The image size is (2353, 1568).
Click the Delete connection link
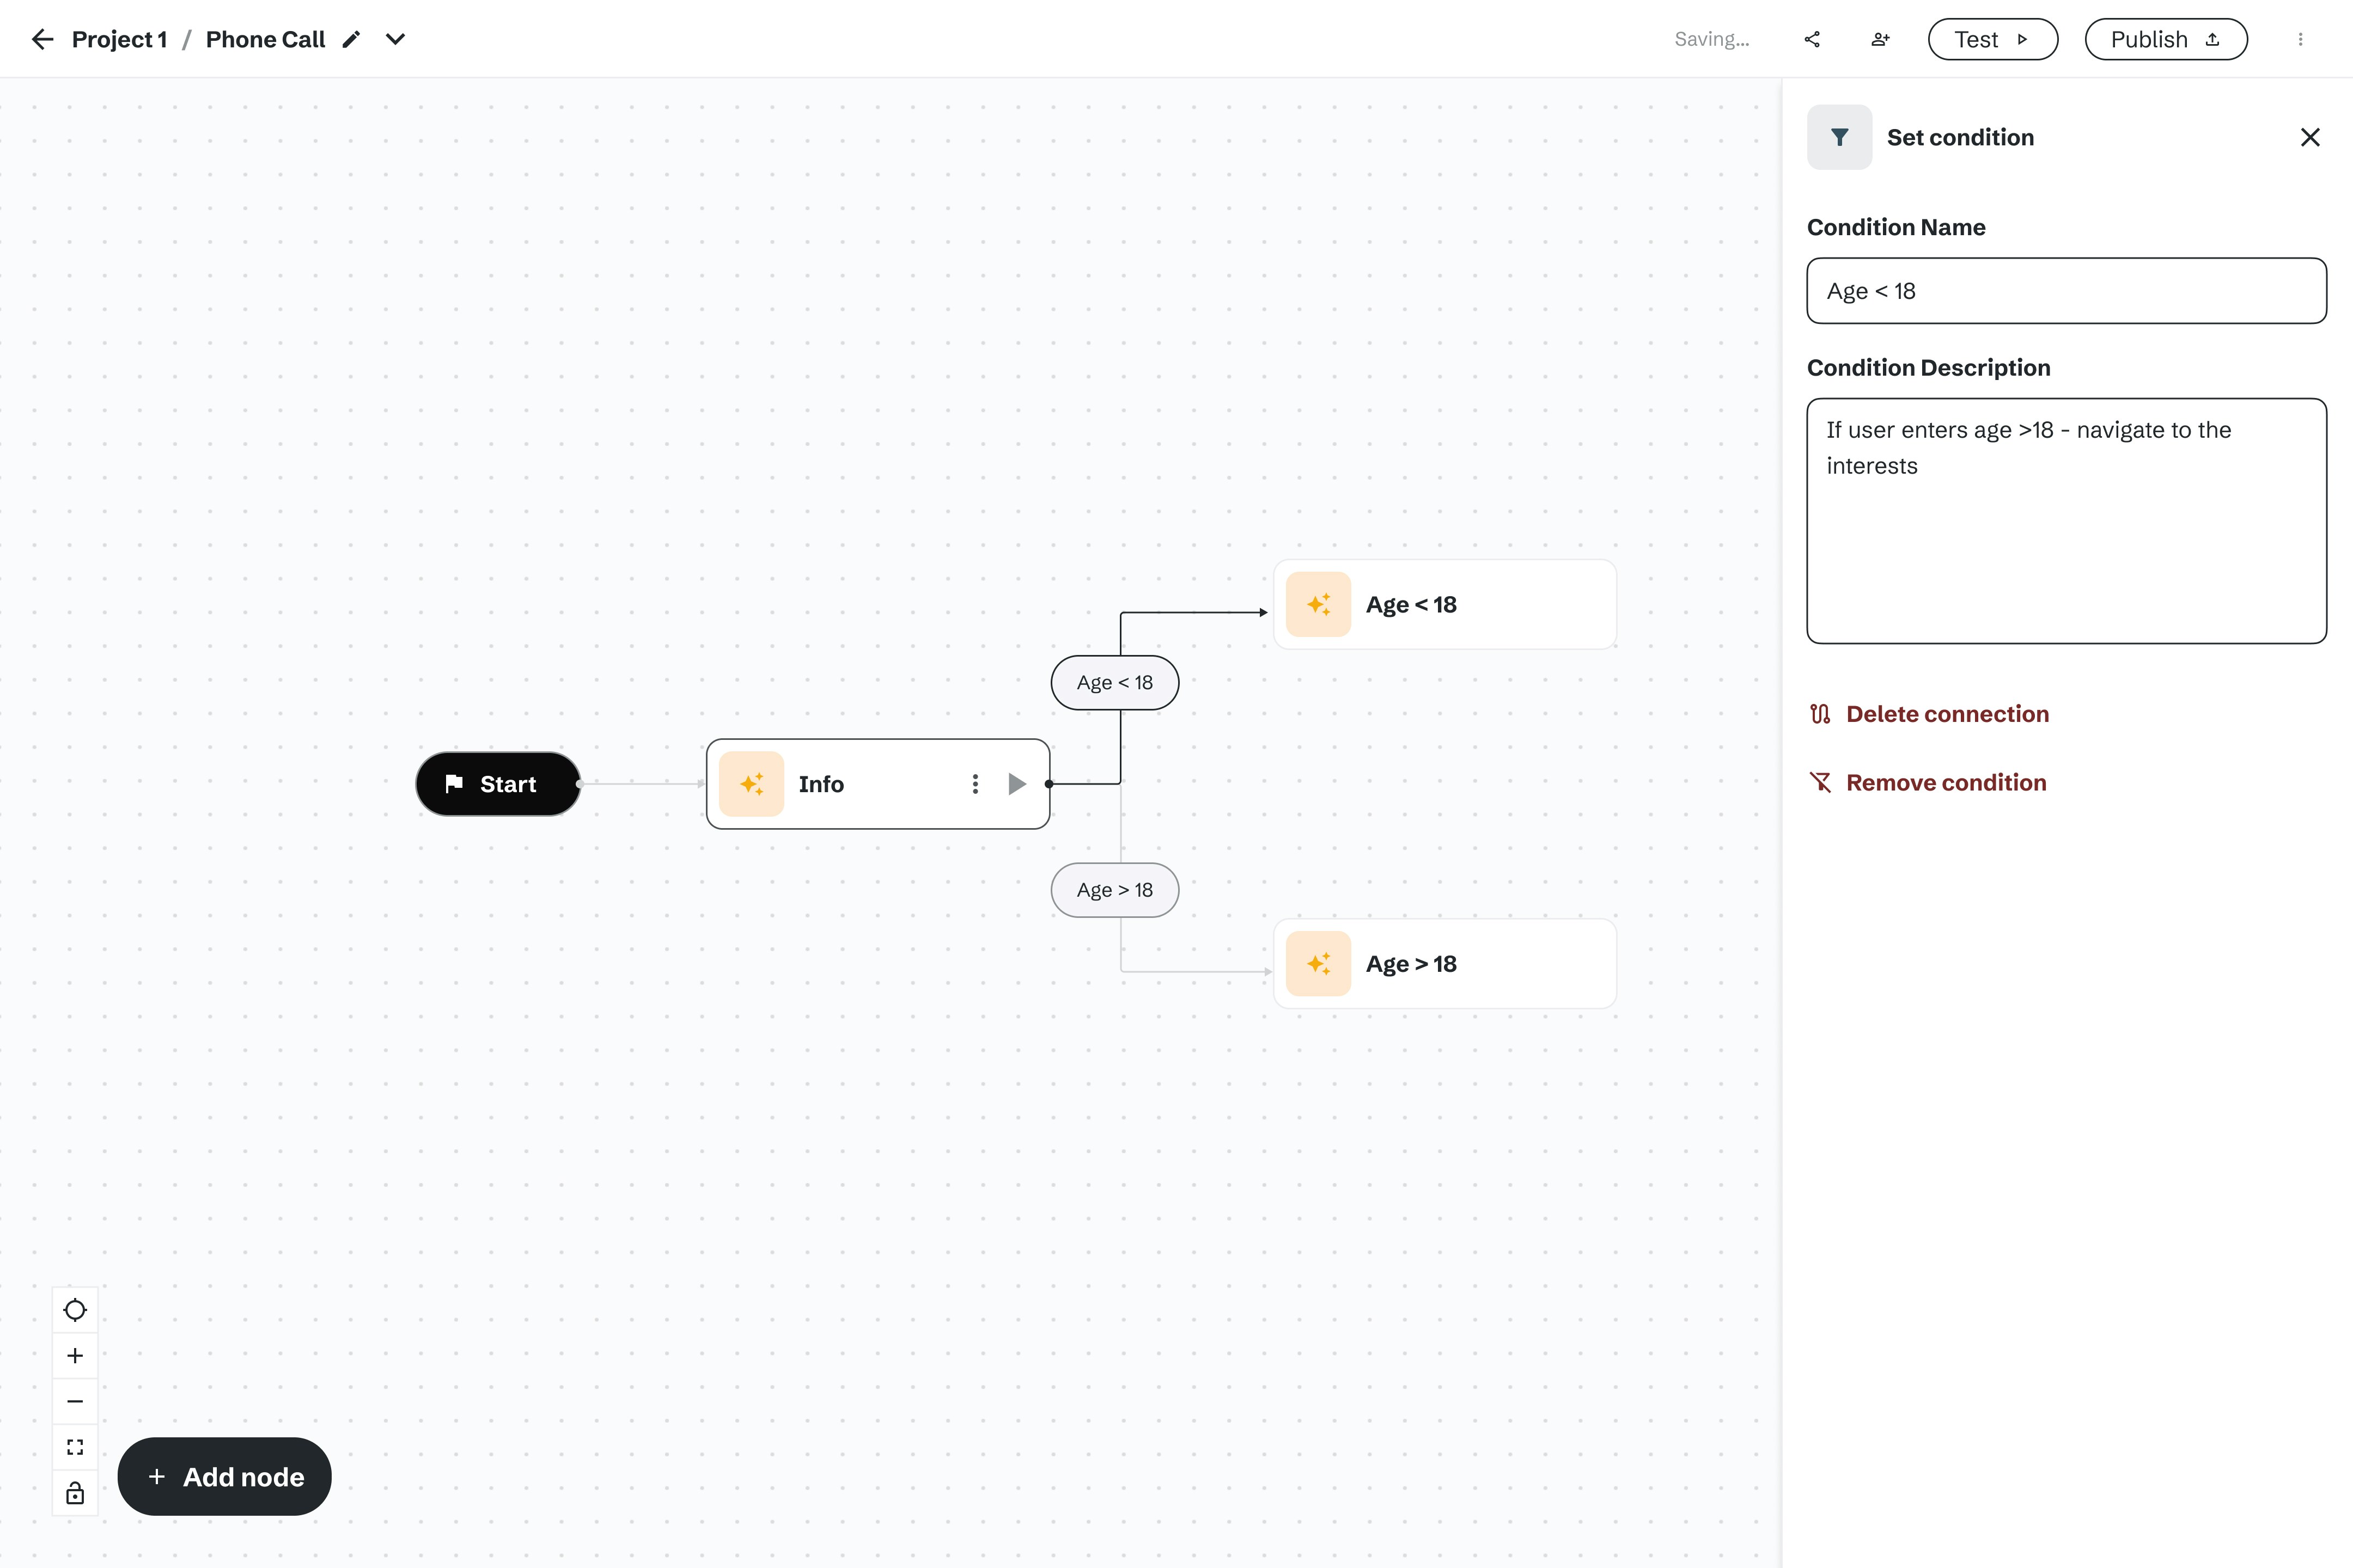point(1946,714)
